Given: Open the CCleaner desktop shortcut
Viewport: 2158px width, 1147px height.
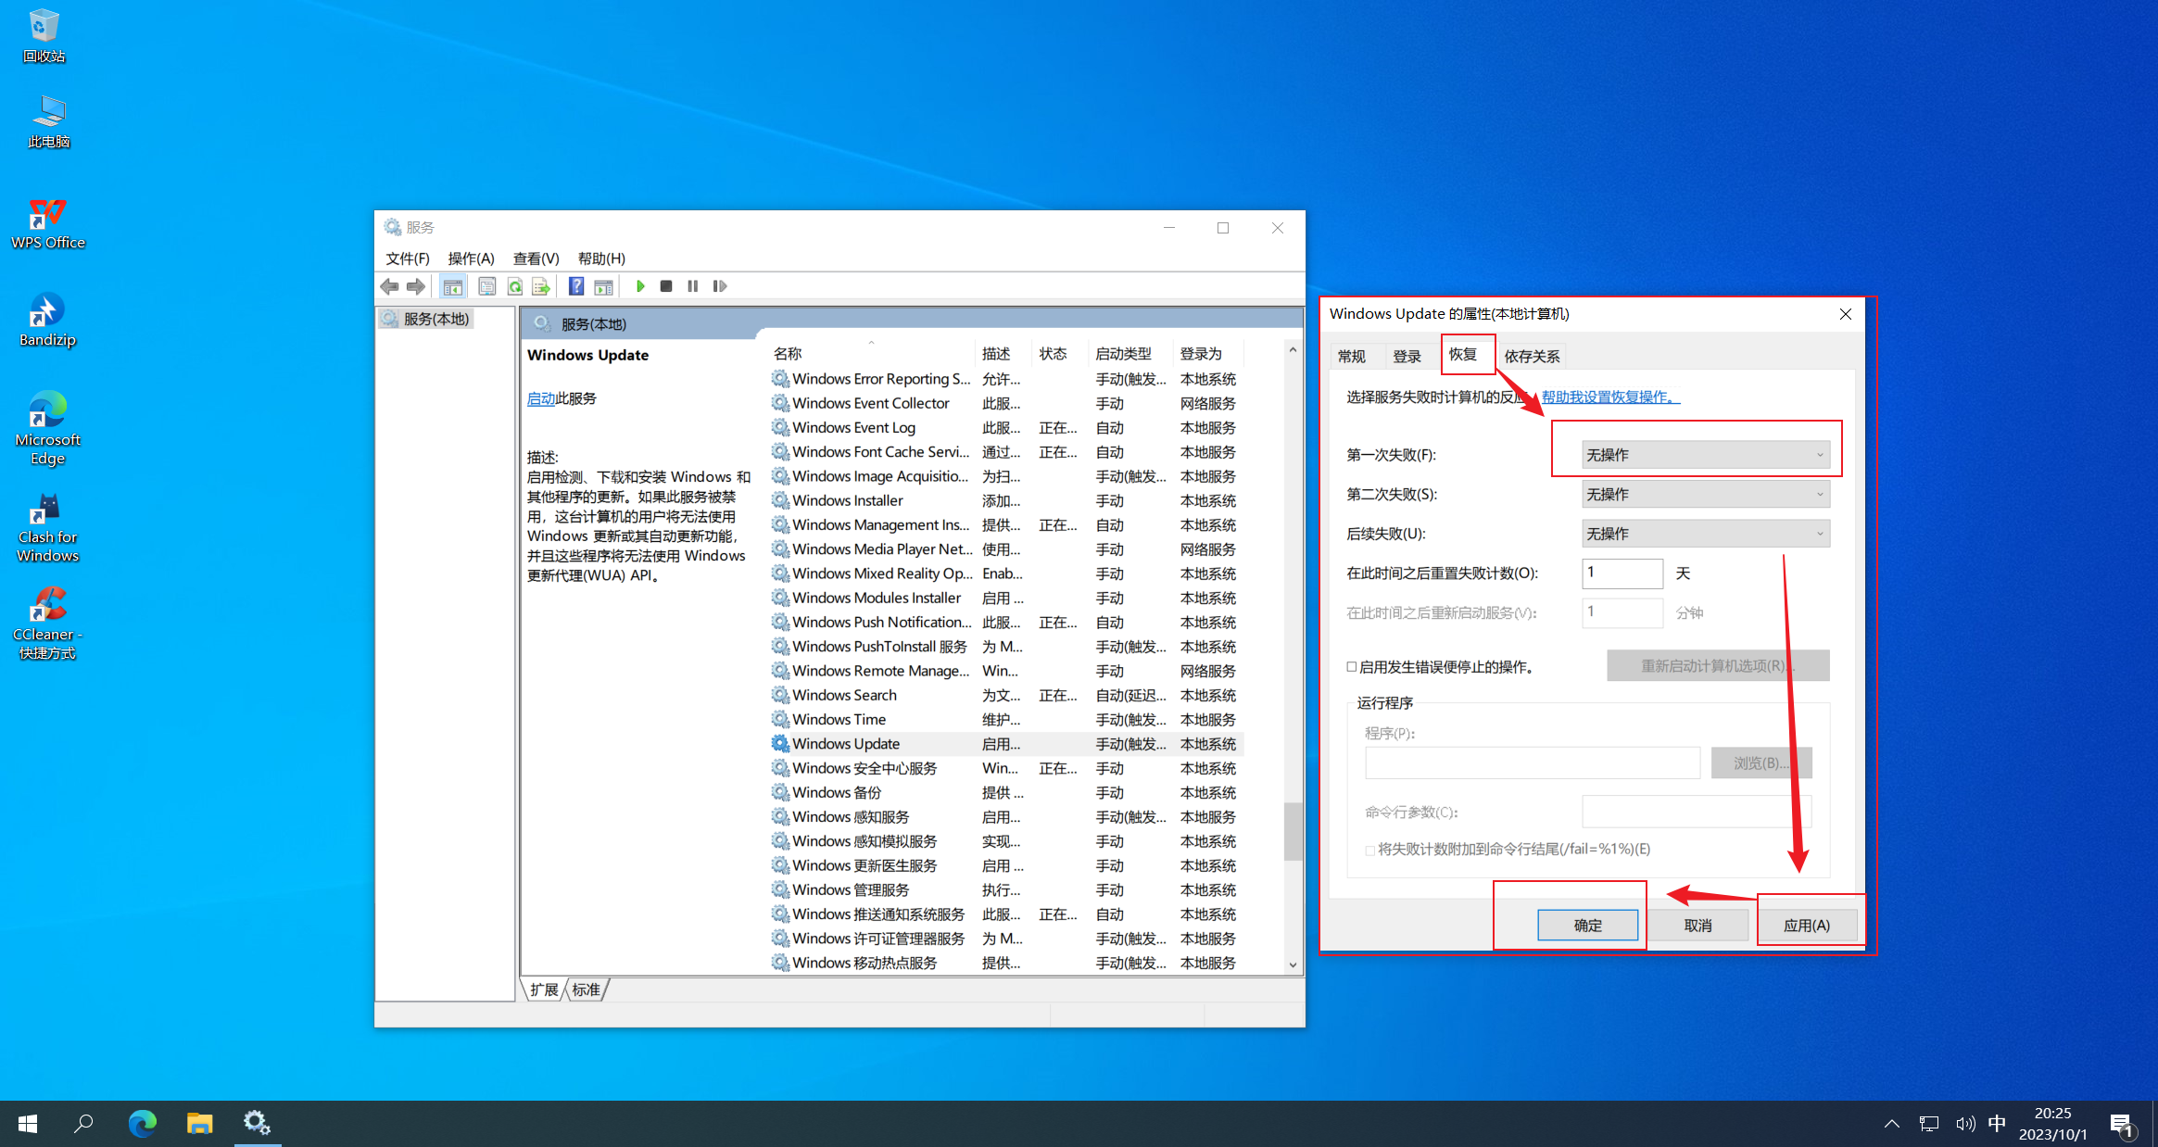Looking at the screenshot, I should click(x=48, y=624).
